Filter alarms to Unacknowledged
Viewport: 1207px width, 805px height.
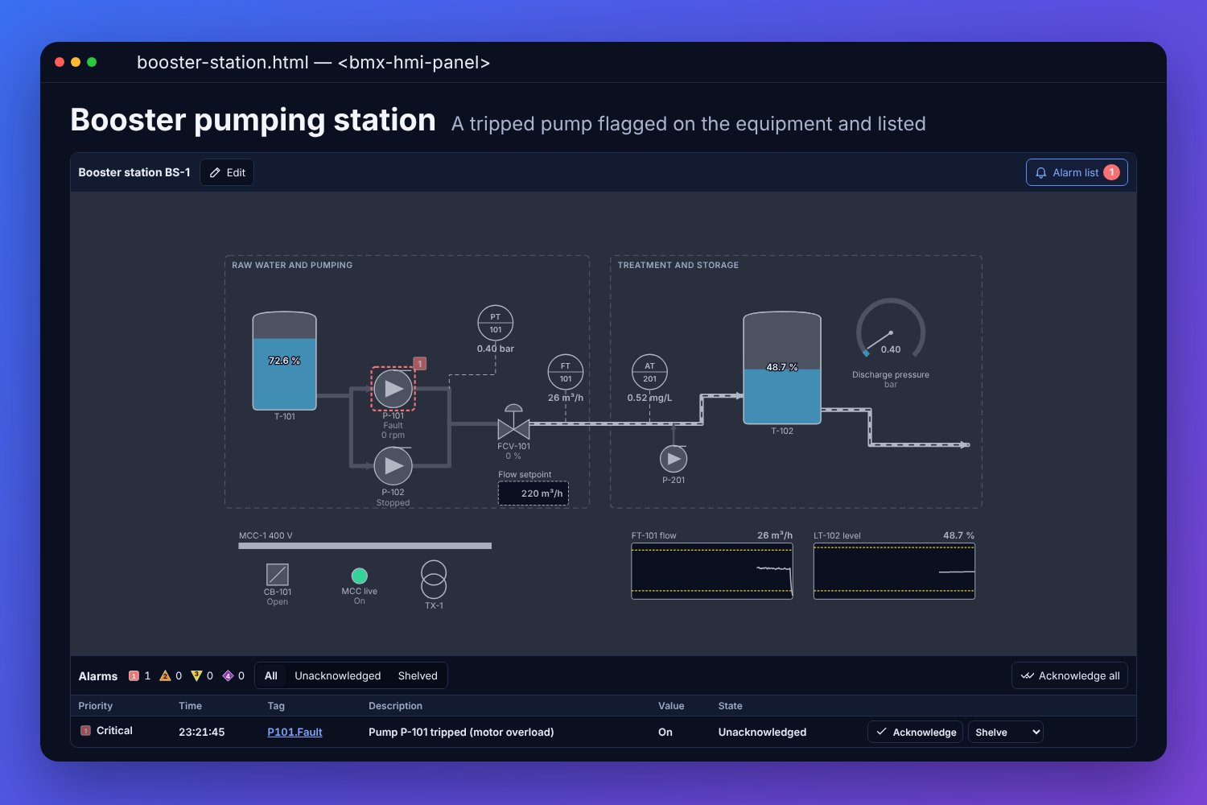tap(338, 676)
